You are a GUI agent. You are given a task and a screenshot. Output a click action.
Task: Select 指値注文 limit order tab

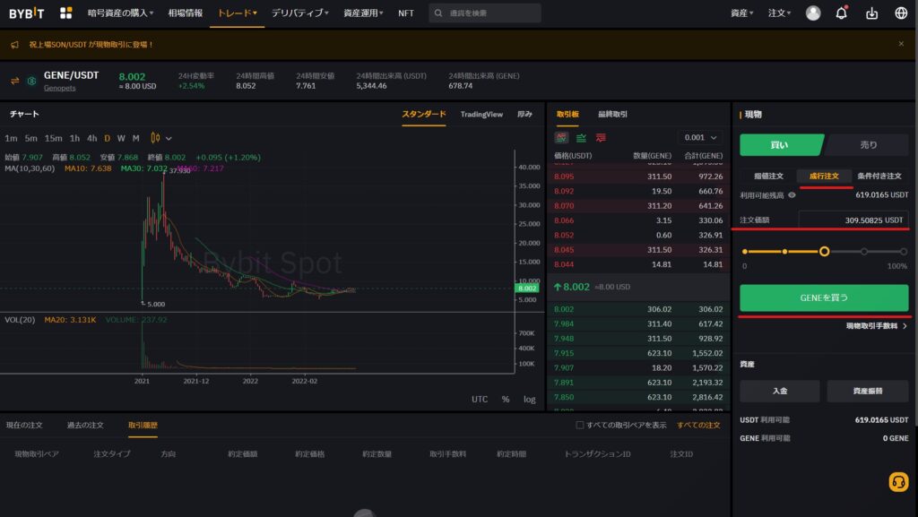[x=768, y=176]
